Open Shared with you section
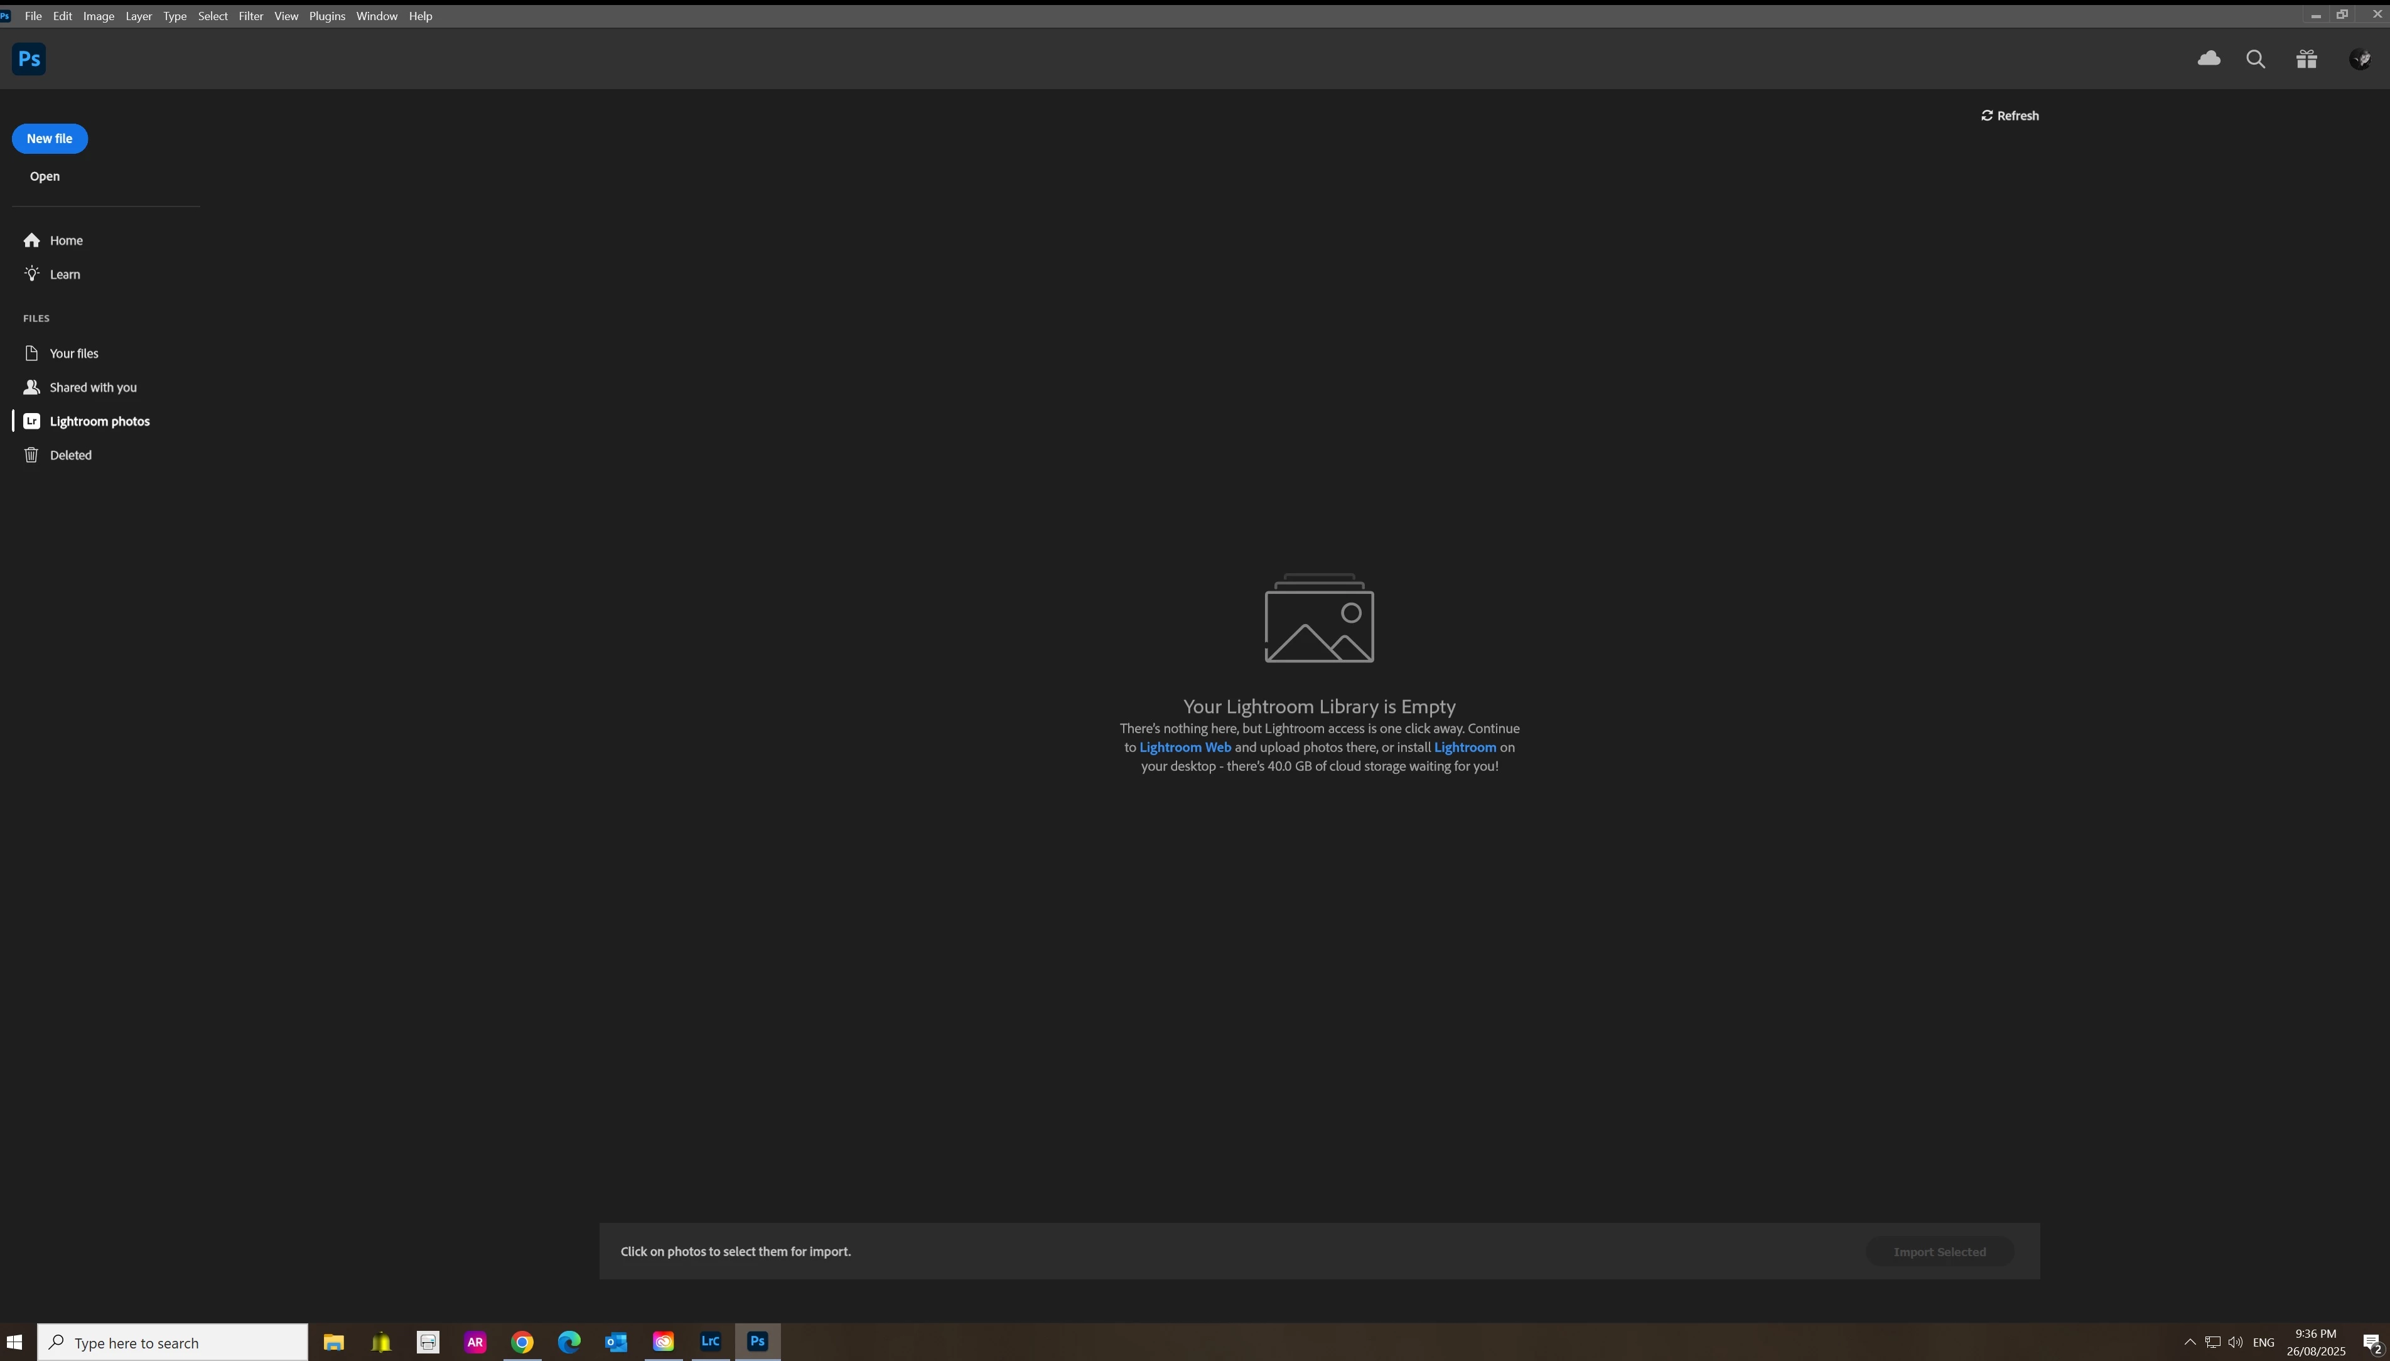The image size is (2390, 1361). tap(92, 387)
